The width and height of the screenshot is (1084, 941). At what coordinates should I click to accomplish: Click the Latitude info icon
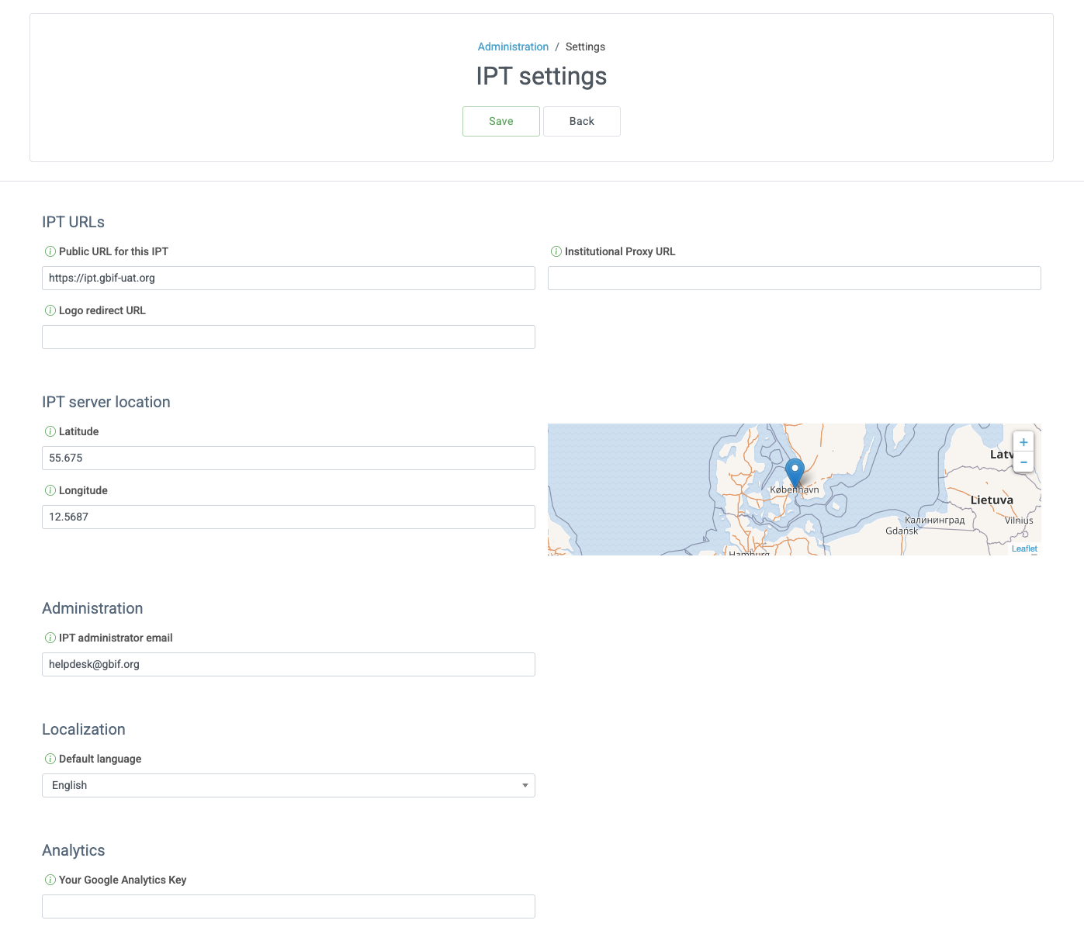[x=50, y=431]
